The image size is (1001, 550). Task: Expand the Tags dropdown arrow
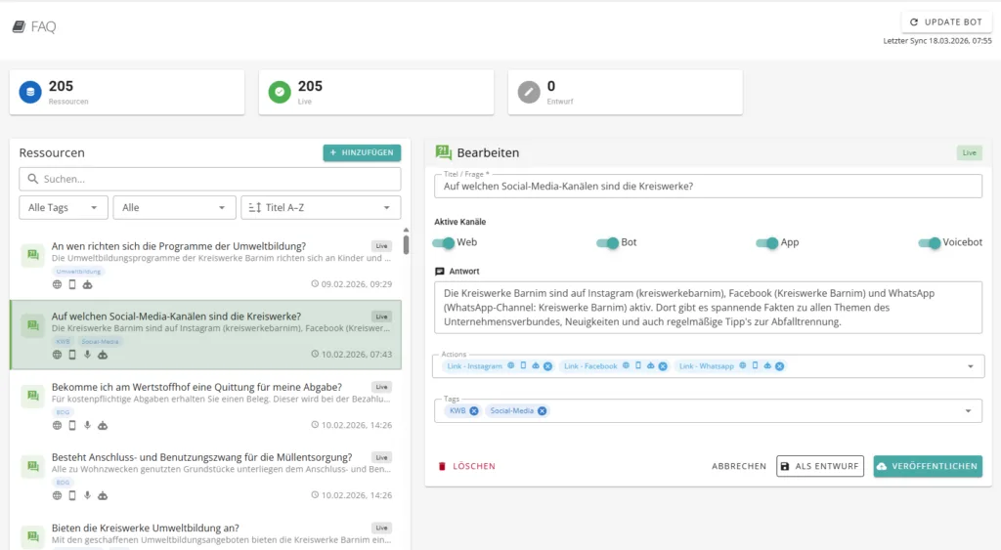click(x=969, y=411)
